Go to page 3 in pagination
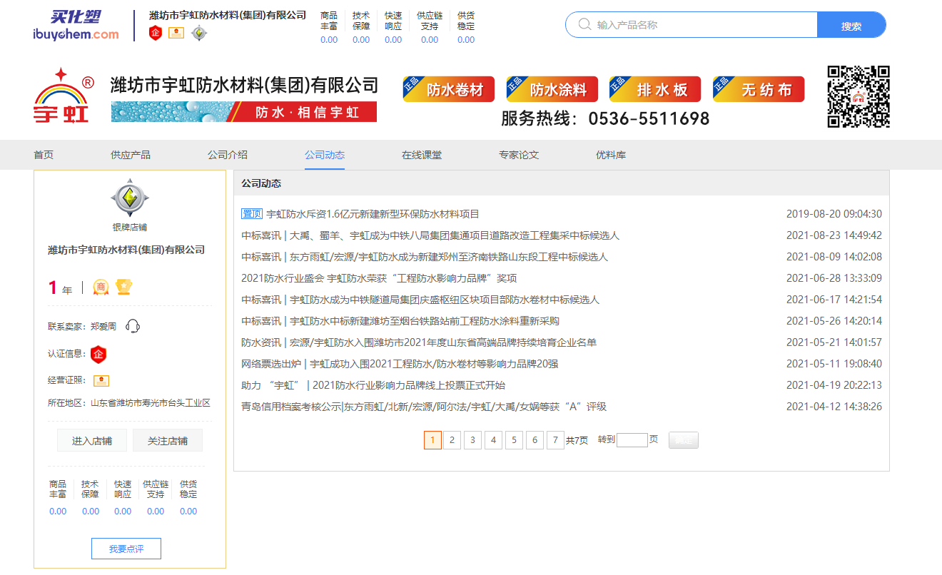Screen dimensions: 942x575 pyautogui.click(x=472, y=440)
